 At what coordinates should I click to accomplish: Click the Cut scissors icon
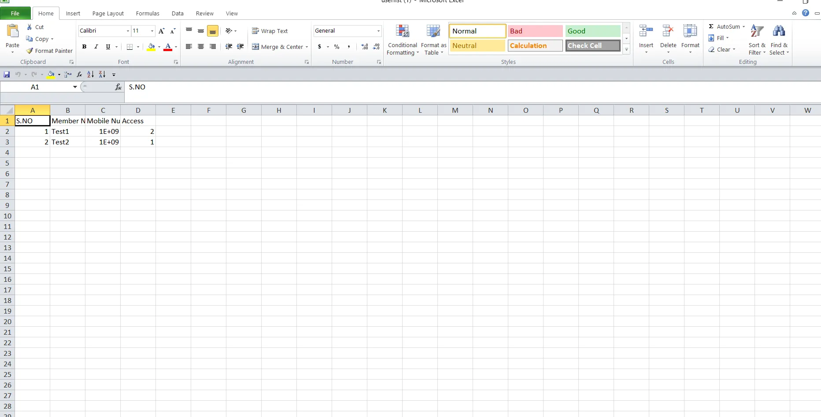[30, 27]
